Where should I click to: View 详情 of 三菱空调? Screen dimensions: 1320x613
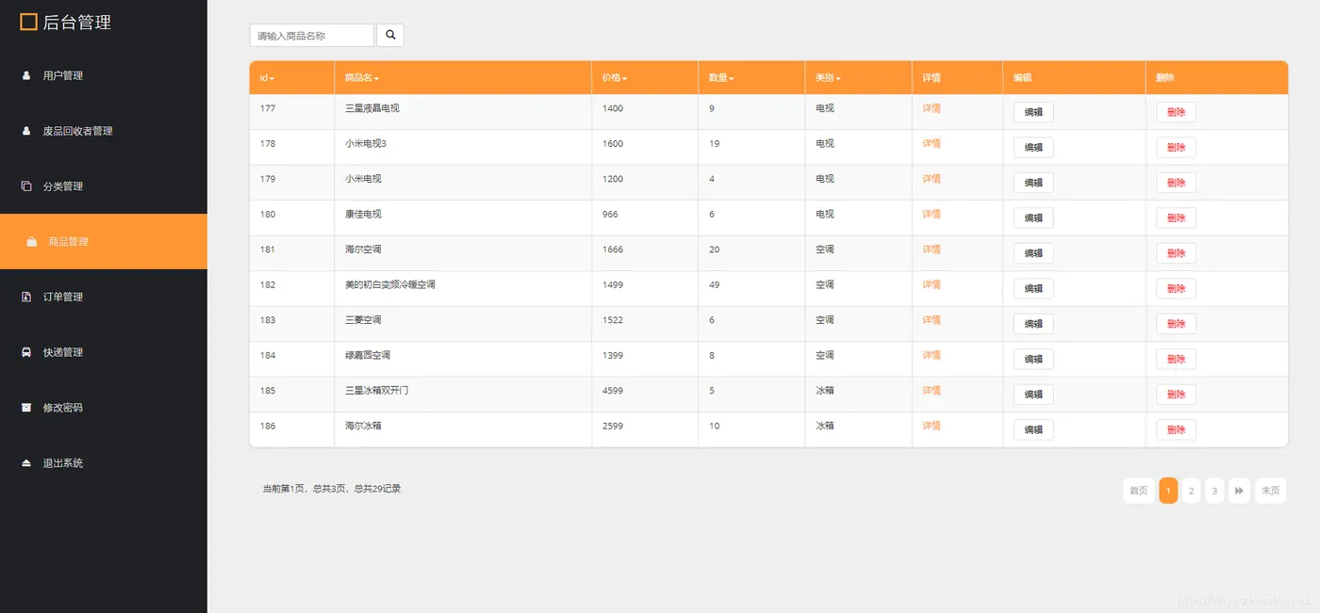click(x=932, y=320)
